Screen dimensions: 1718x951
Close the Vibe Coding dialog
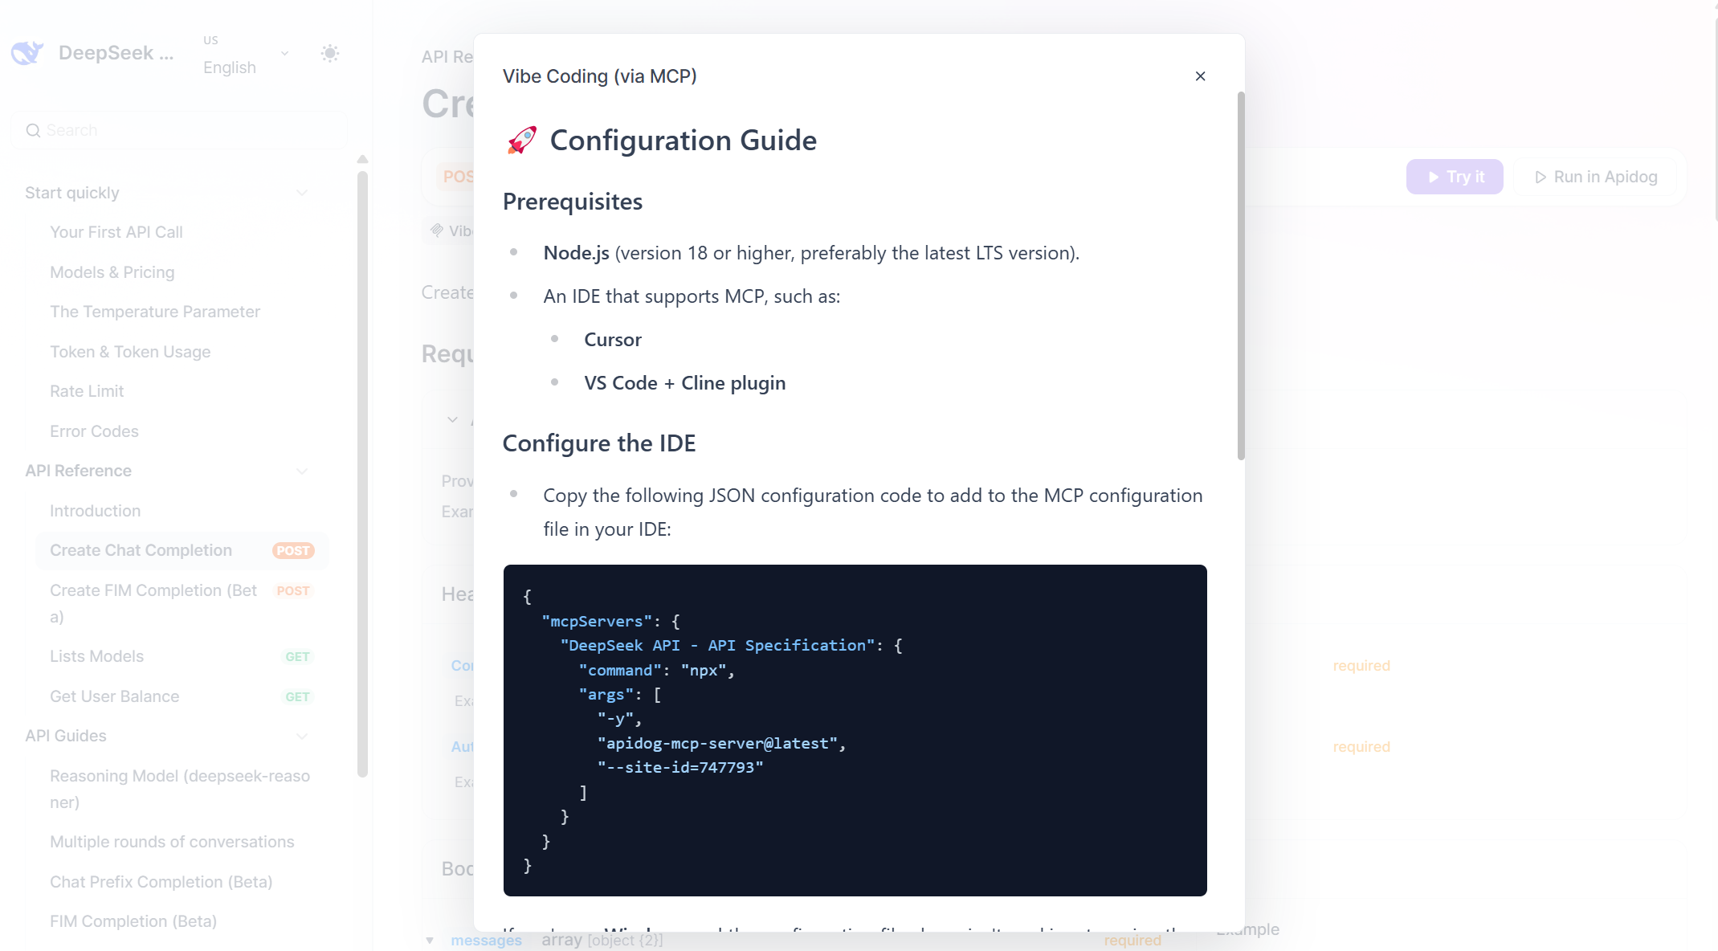pyautogui.click(x=1200, y=76)
